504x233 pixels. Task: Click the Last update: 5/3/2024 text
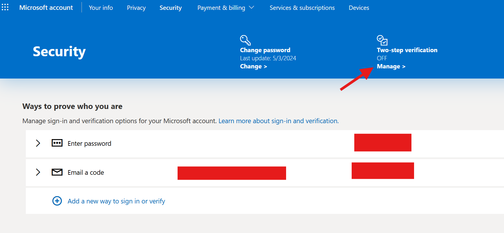click(x=268, y=58)
